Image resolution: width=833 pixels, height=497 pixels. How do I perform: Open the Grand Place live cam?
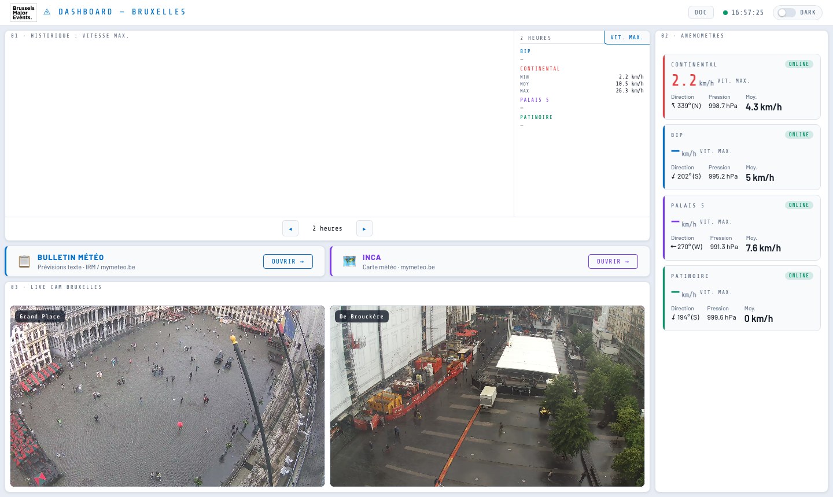(x=167, y=396)
